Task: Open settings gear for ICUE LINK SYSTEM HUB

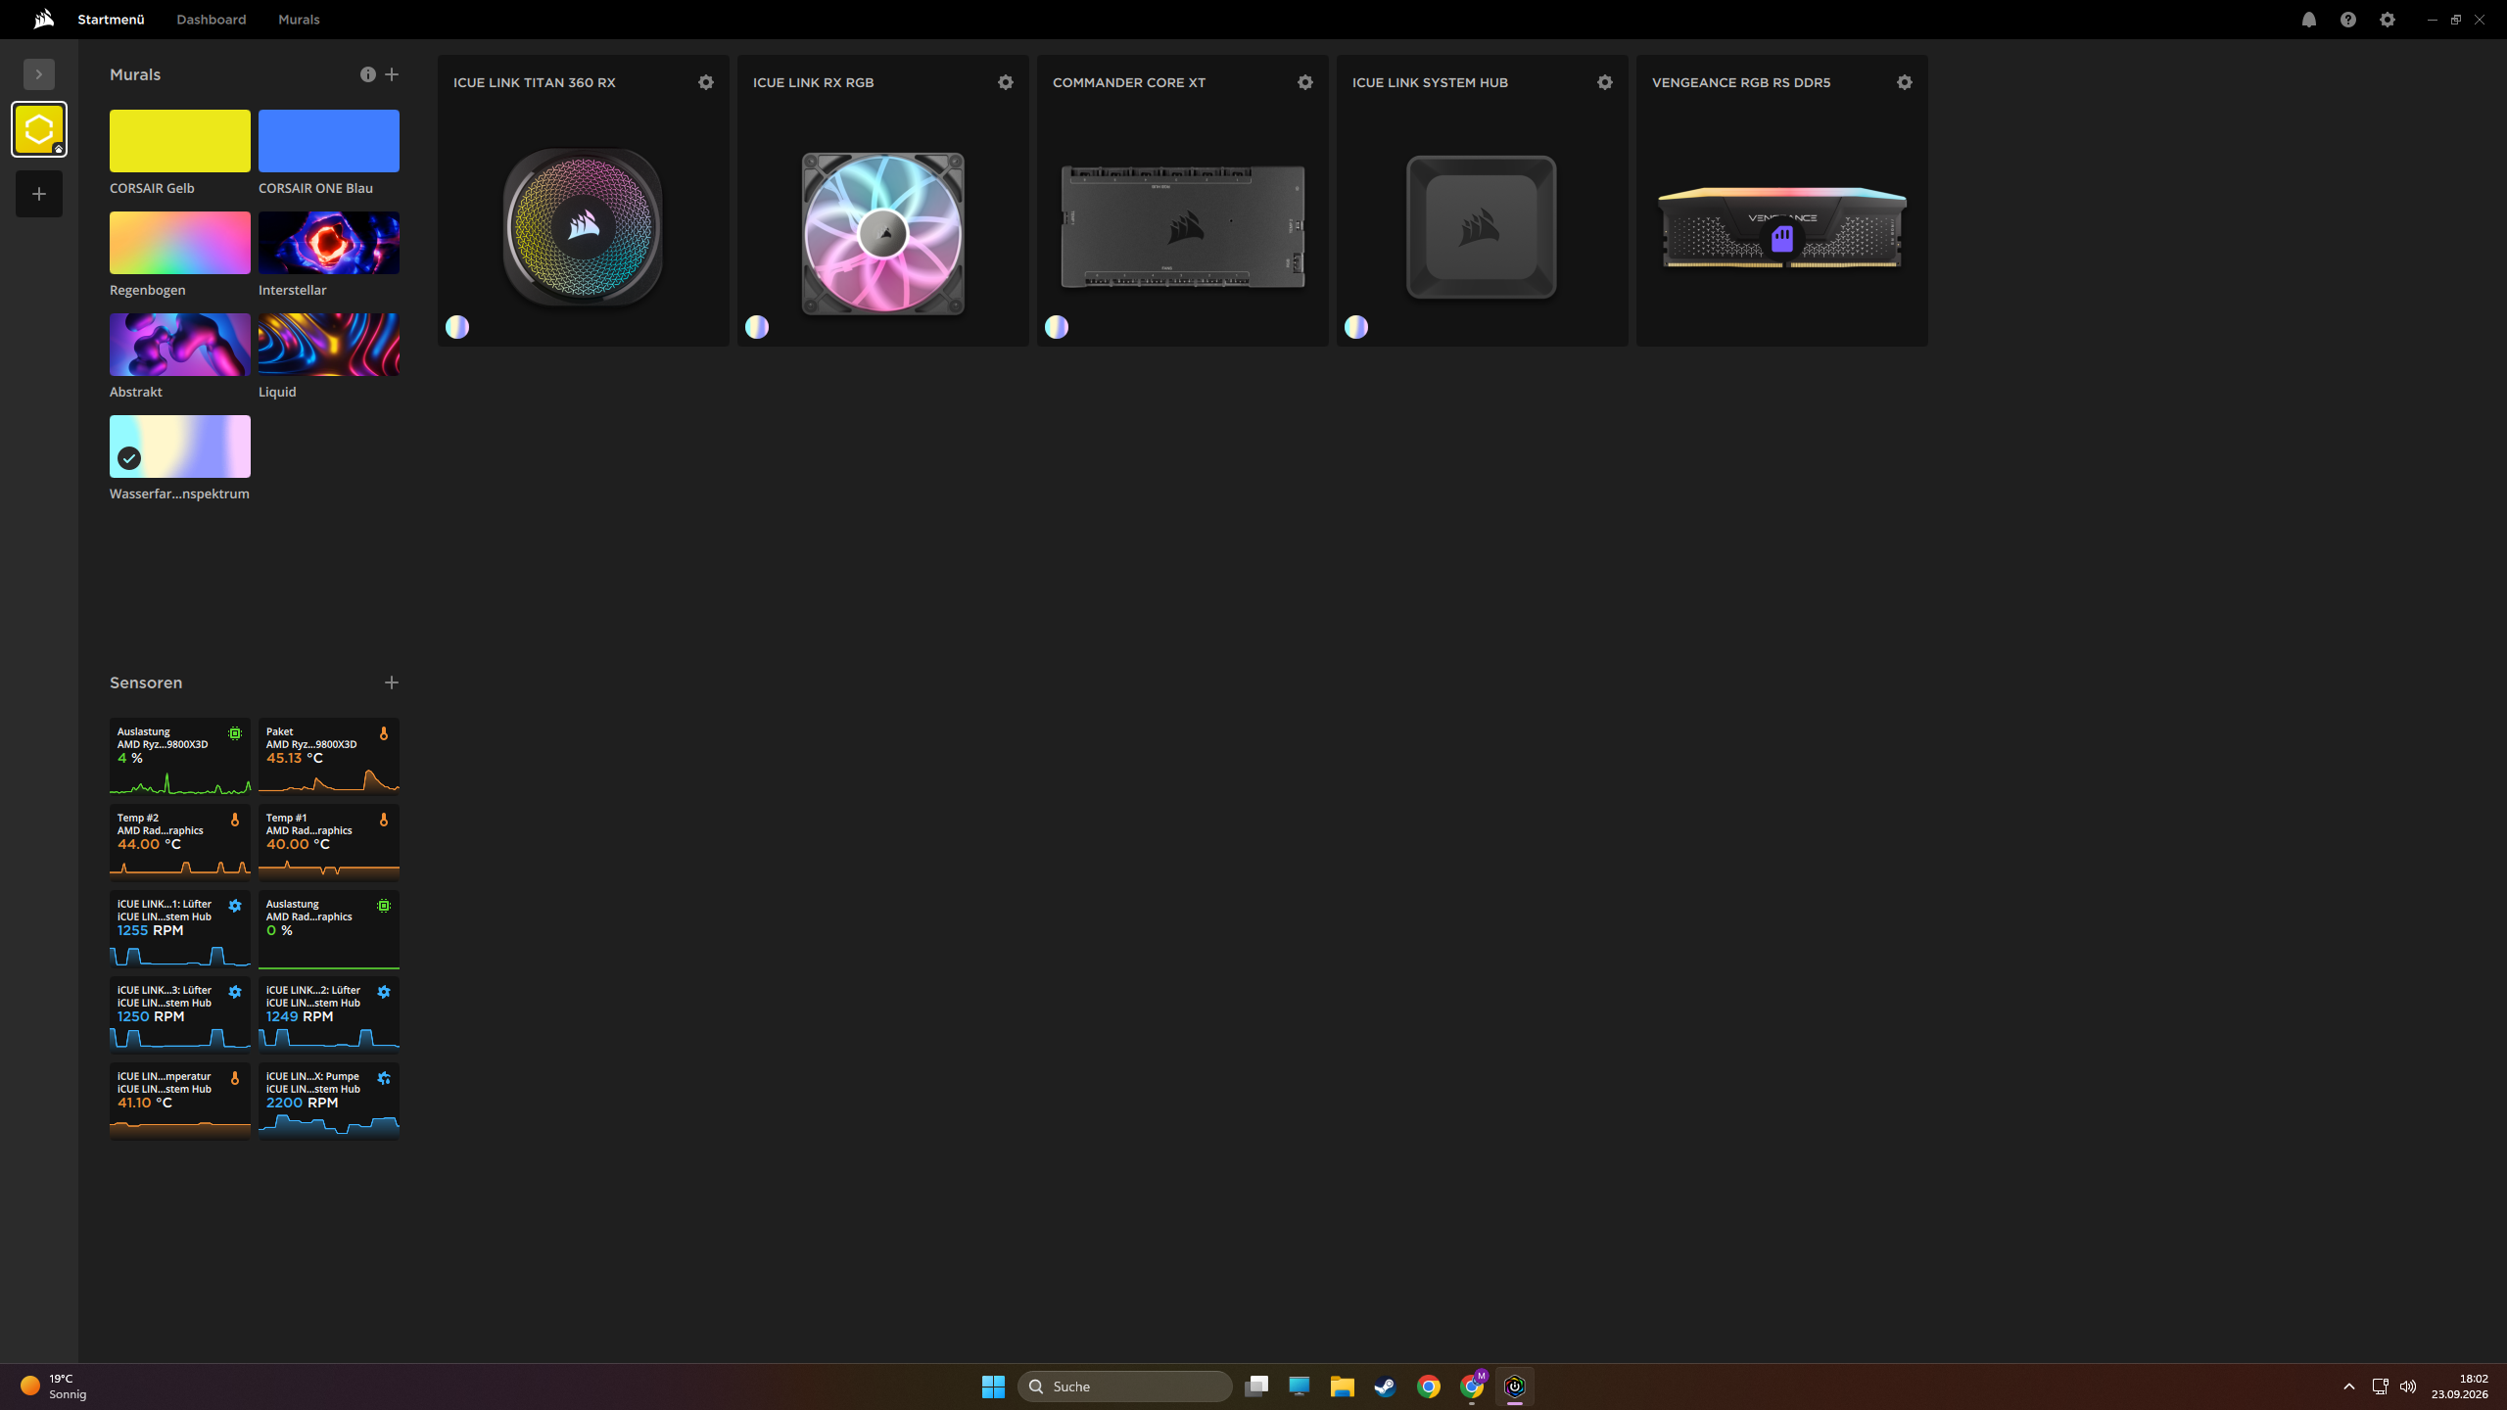Action: click(1605, 82)
